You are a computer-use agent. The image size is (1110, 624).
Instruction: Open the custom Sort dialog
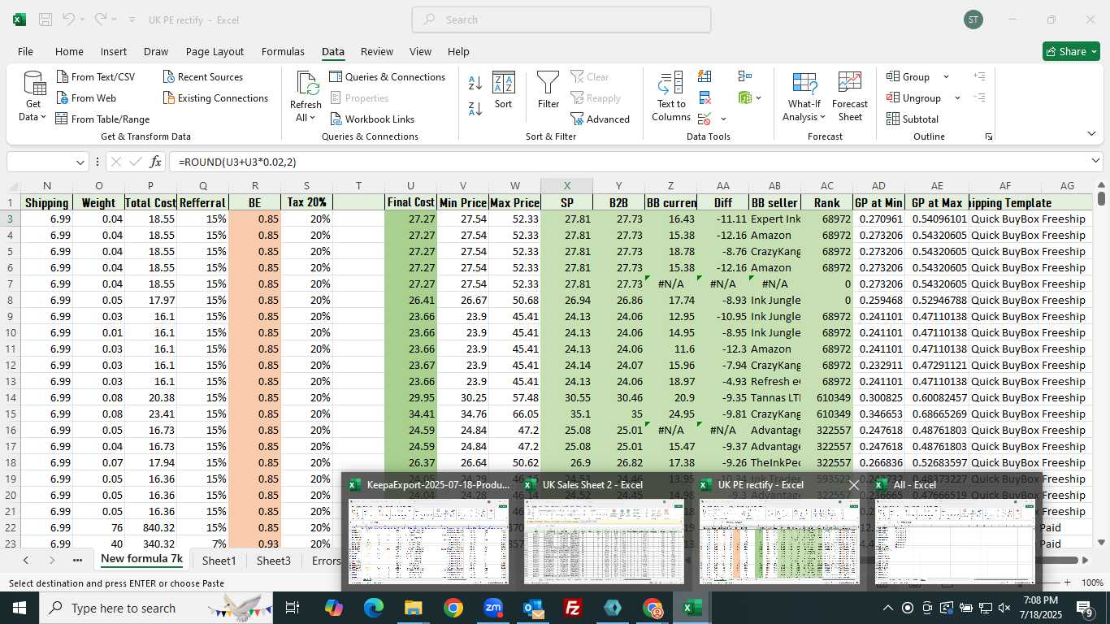pyautogui.click(x=504, y=90)
